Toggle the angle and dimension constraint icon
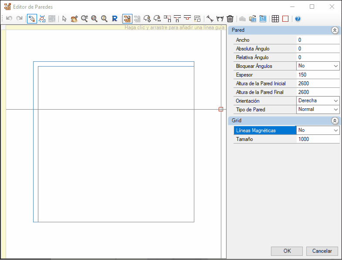This screenshot has width=342, height=261. tap(42, 19)
